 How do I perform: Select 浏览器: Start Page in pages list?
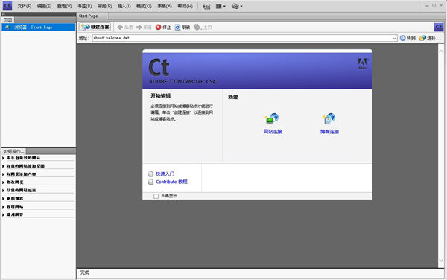click(39, 28)
